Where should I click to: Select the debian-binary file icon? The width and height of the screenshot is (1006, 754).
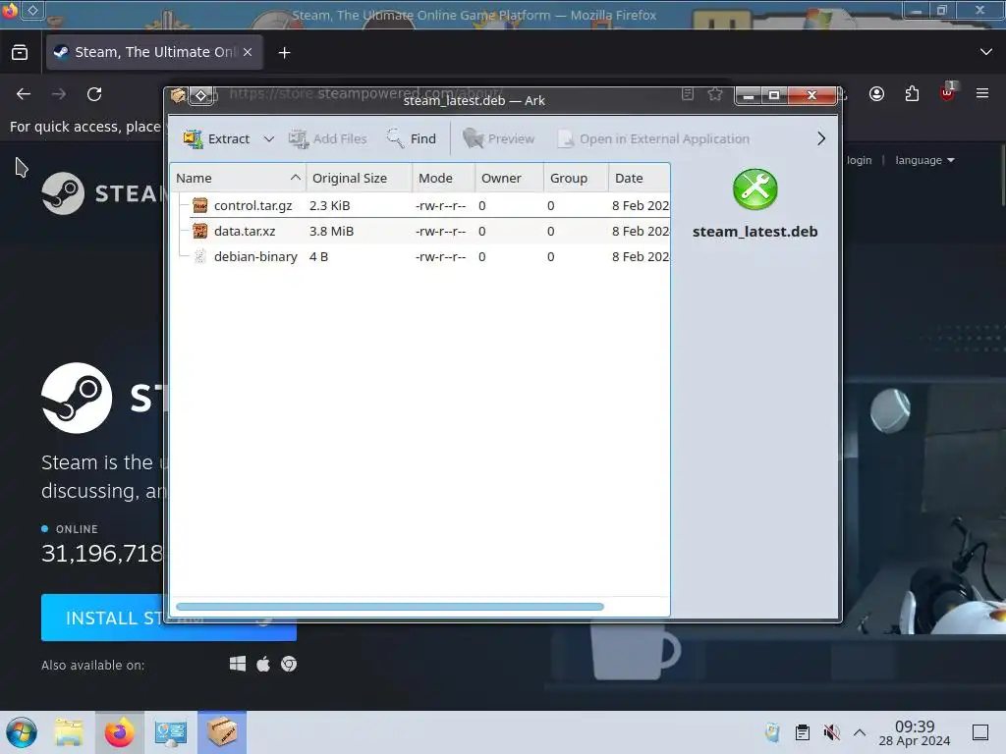tap(200, 256)
